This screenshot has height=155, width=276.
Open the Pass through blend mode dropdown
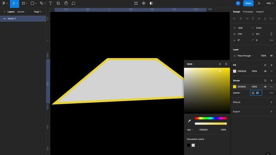(x=245, y=56)
